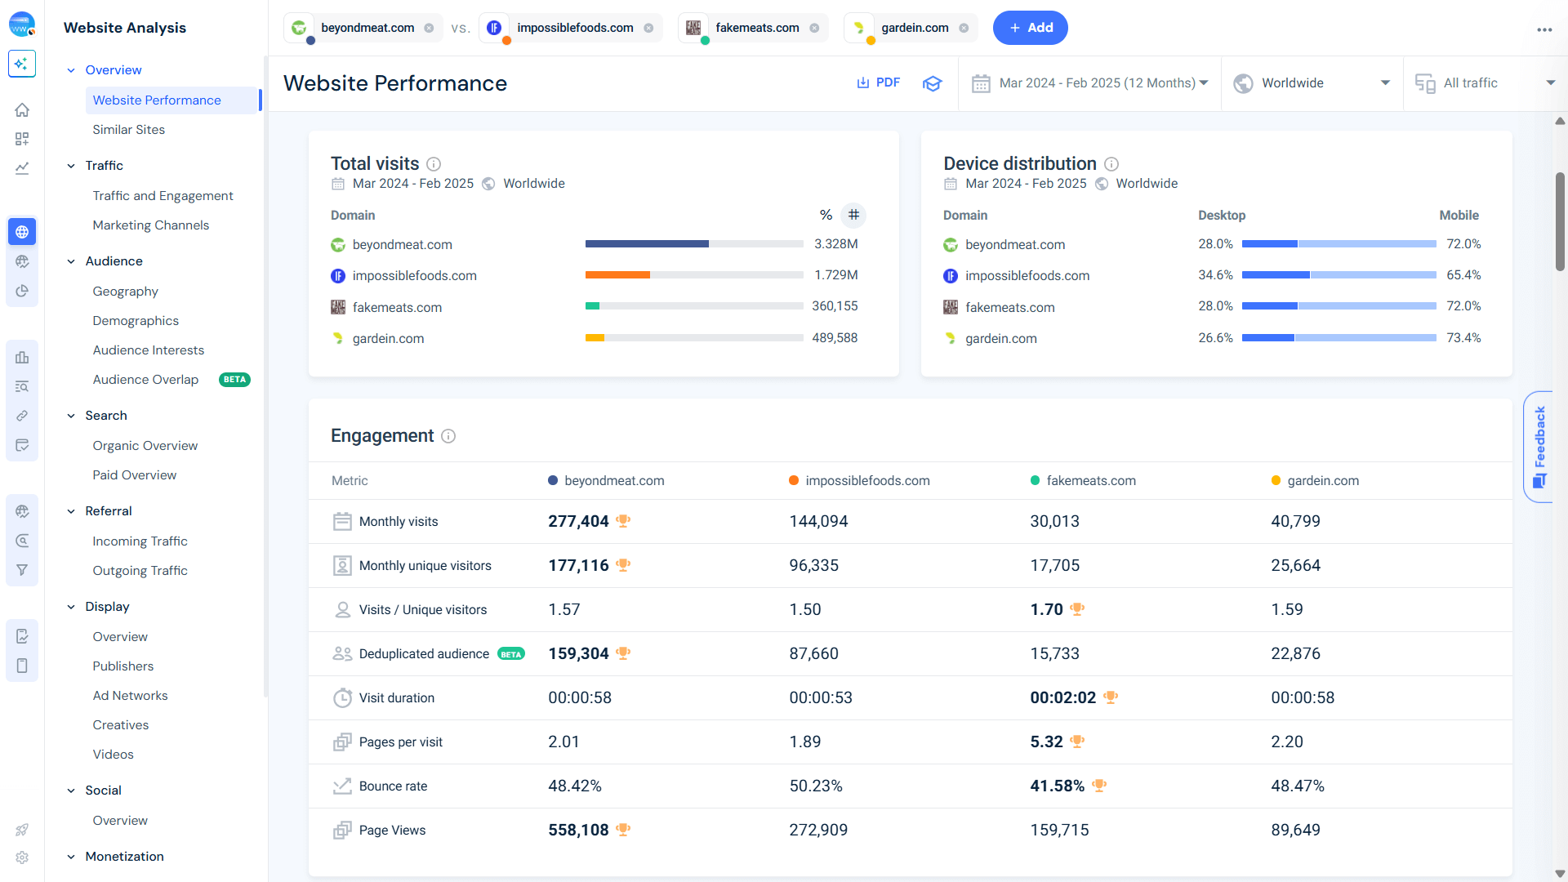
Task: Collapse the Audience section in sidebar
Action: click(x=71, y=261)
